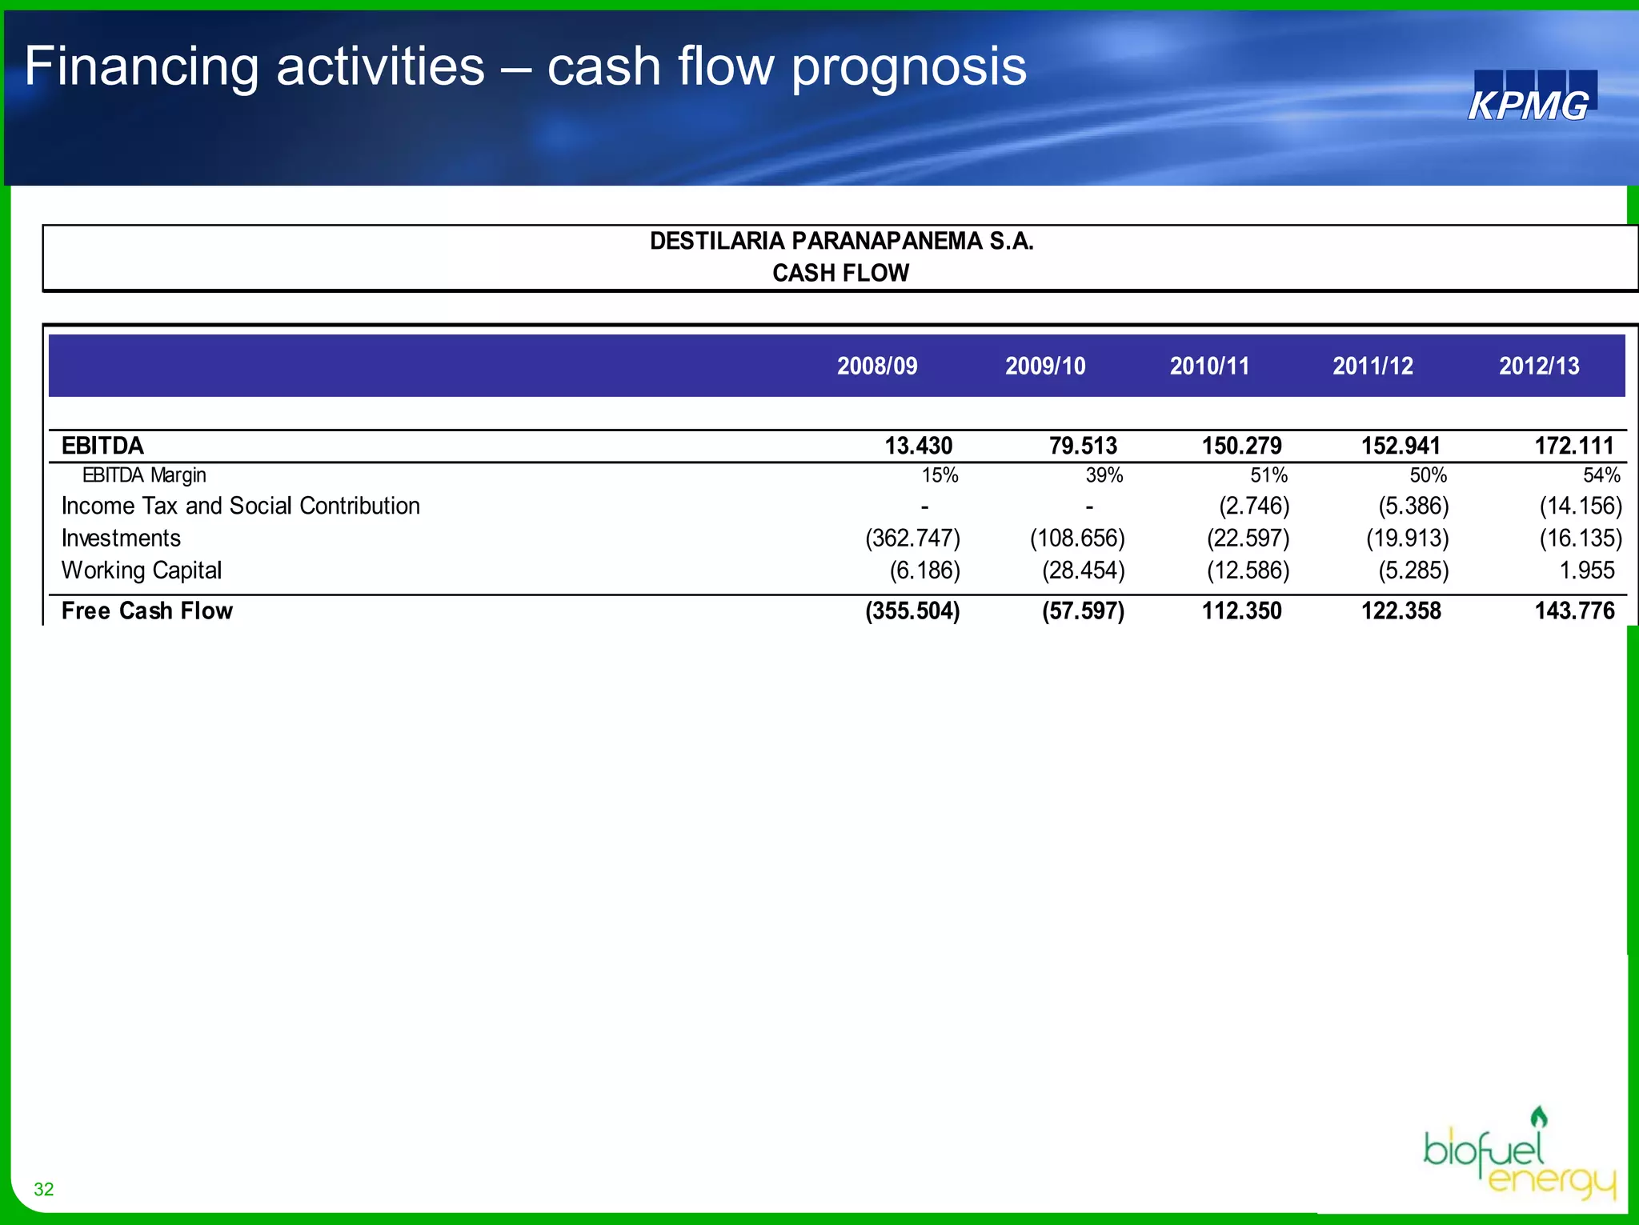This screenshot has height=1225, width=1639.
Task: Select the 2008/09 column header
Action: click(x=877, y=366)
